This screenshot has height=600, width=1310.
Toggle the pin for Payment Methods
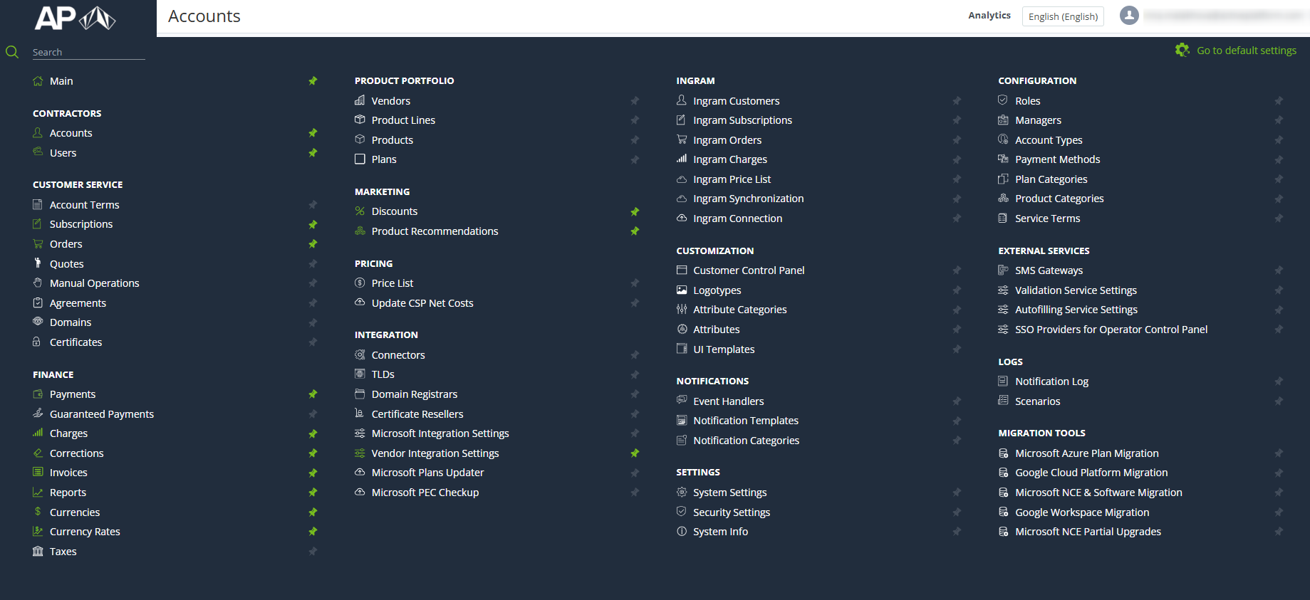pos(1279,159)
